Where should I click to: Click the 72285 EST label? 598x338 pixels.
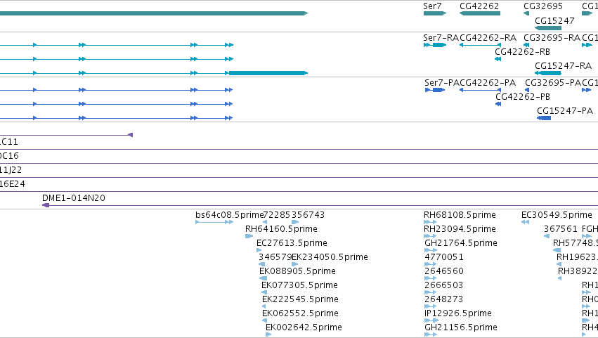(277, 215)
